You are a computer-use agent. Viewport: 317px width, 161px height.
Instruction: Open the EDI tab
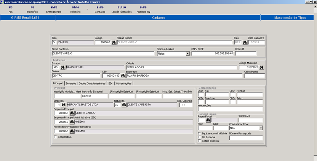point(110,84)
